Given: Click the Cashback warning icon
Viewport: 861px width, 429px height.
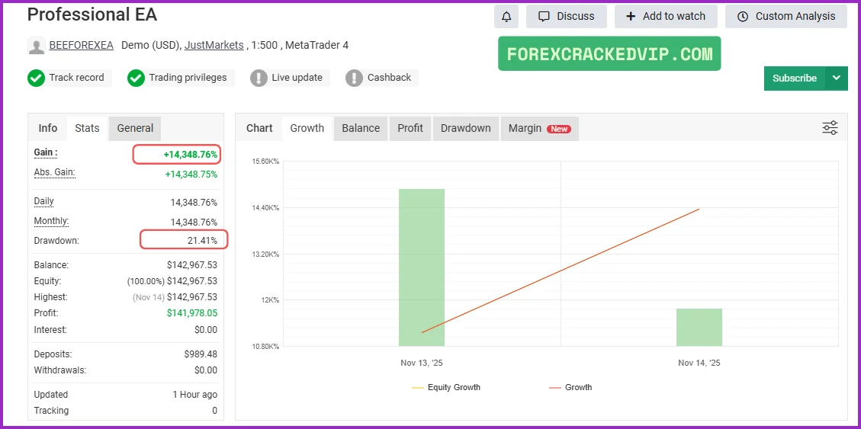Looking at the screenshot, I should pyautogui.click(x=354, y=78).
